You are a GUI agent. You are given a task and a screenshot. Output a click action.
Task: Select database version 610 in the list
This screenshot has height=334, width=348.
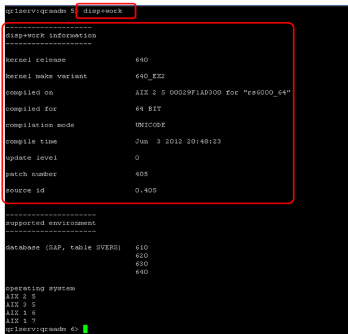(x=142, y=247)
